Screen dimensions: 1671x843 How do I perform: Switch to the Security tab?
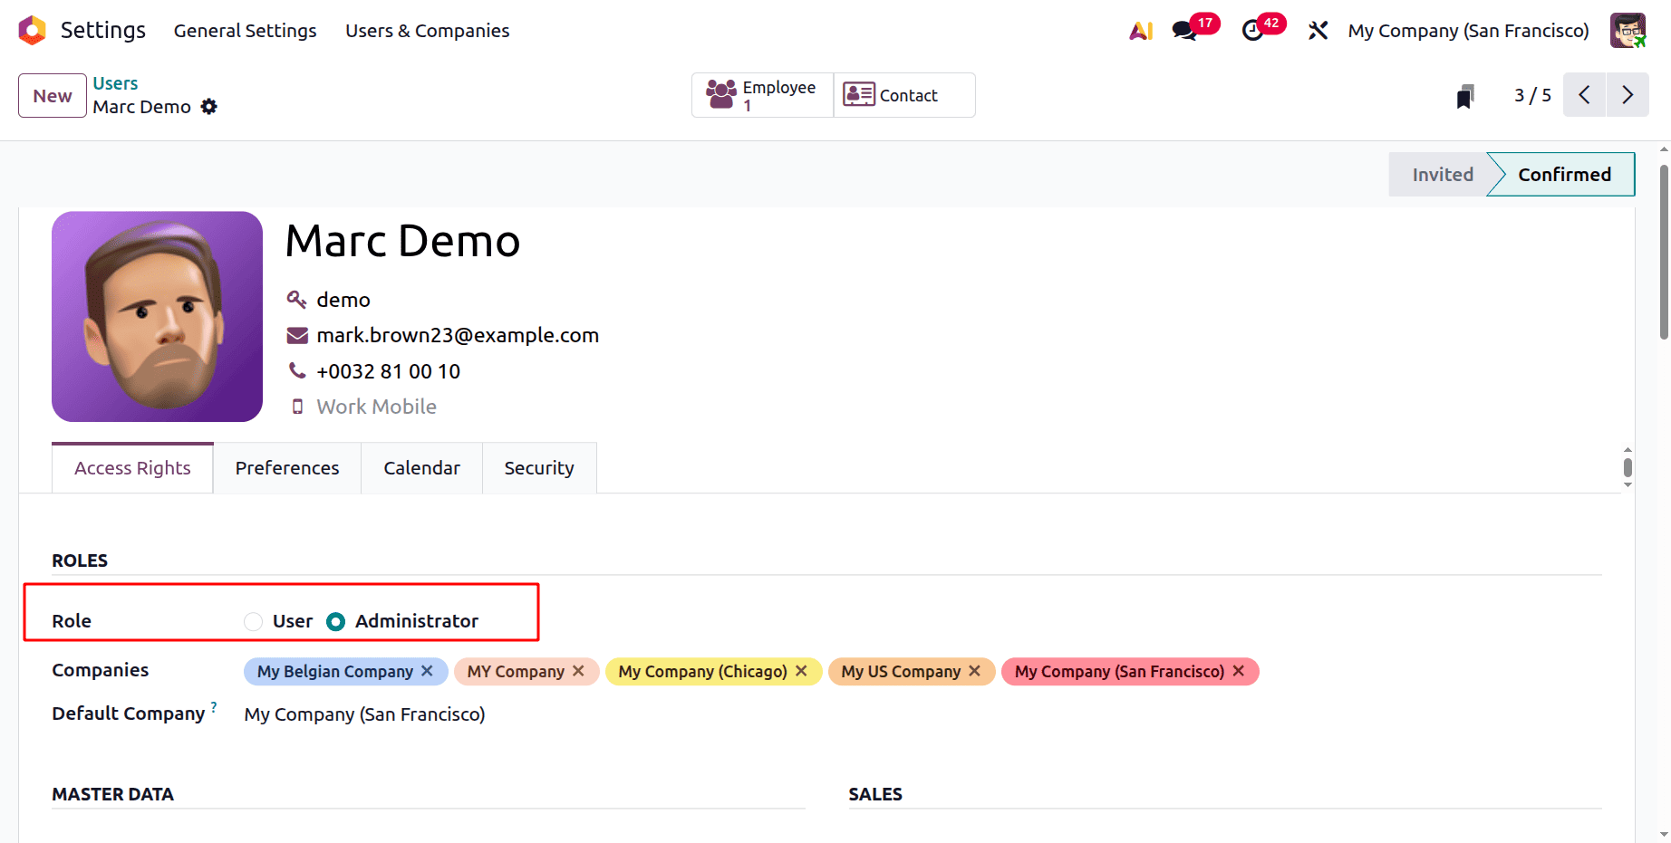click(x=539, y=467)
